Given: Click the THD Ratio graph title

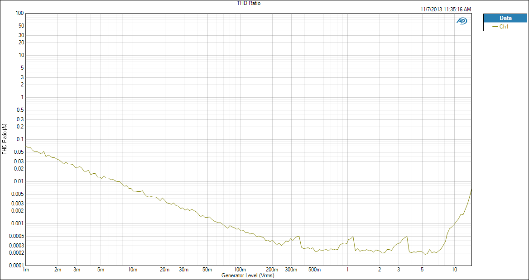Looking at the screenshot, I should (249, 3).
